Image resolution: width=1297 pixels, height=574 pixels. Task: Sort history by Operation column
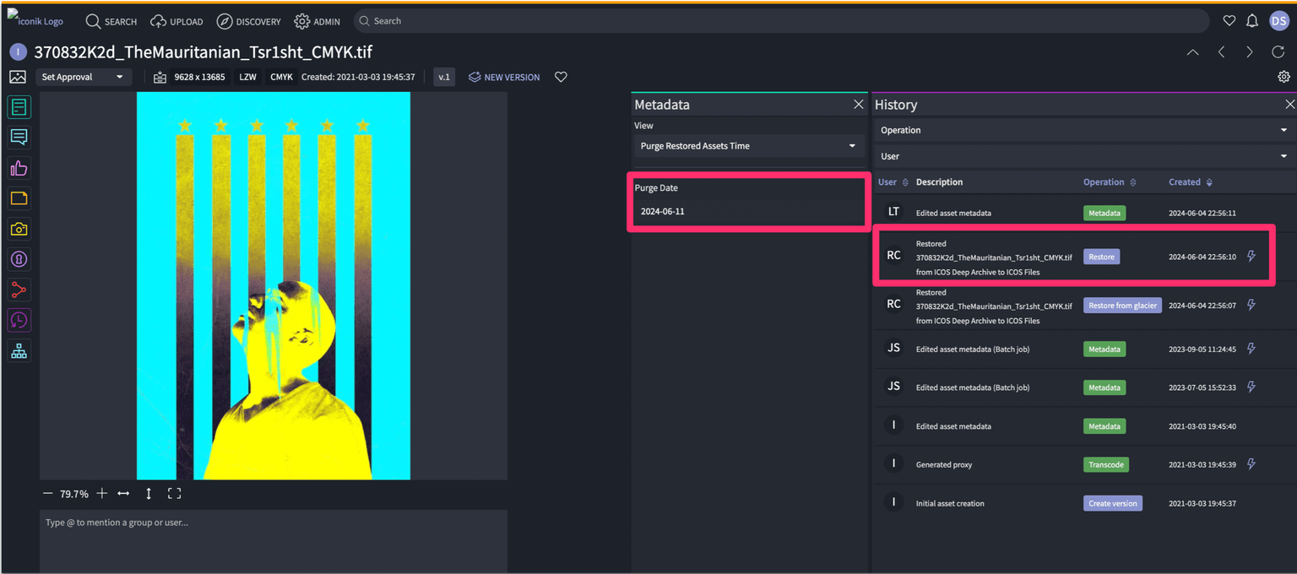[1110, 182]
